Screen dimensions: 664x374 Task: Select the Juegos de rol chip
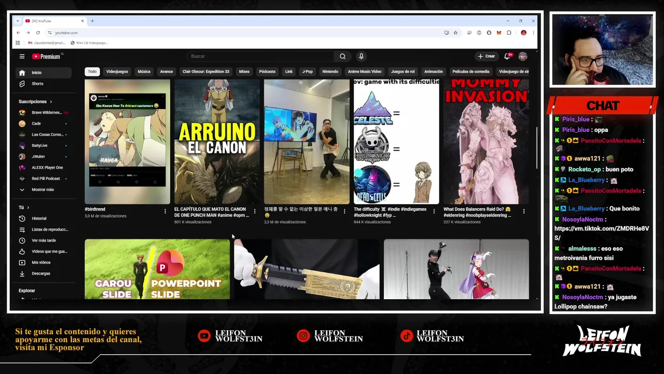tap(403, 72)
